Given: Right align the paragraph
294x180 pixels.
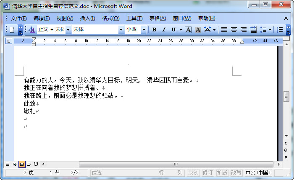Looking at the screenshot, I should click(244, 30).
